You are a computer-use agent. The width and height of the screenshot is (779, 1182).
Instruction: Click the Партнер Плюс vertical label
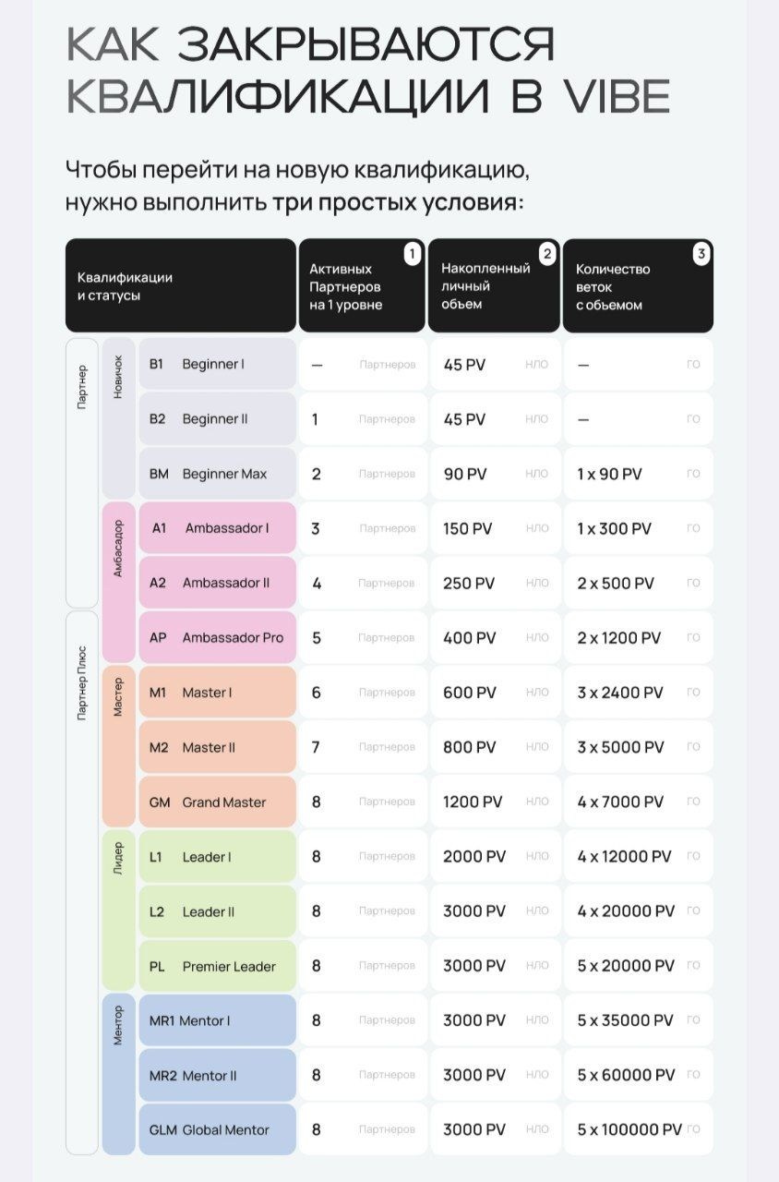point(82,683)
